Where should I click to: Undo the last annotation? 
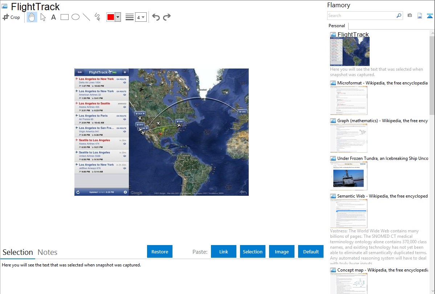click(x=156, y=17)
